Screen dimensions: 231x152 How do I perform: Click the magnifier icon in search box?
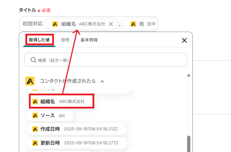point(33,60)
